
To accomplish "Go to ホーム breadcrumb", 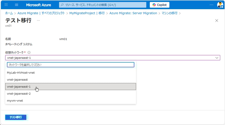I will point(9,13).
